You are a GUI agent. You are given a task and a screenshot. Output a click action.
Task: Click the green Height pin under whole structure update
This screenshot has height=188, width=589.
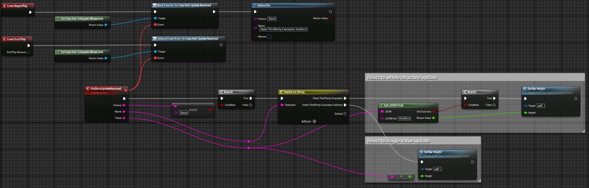[x=525, y=113]
